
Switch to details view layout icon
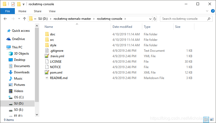click(206, 120)
